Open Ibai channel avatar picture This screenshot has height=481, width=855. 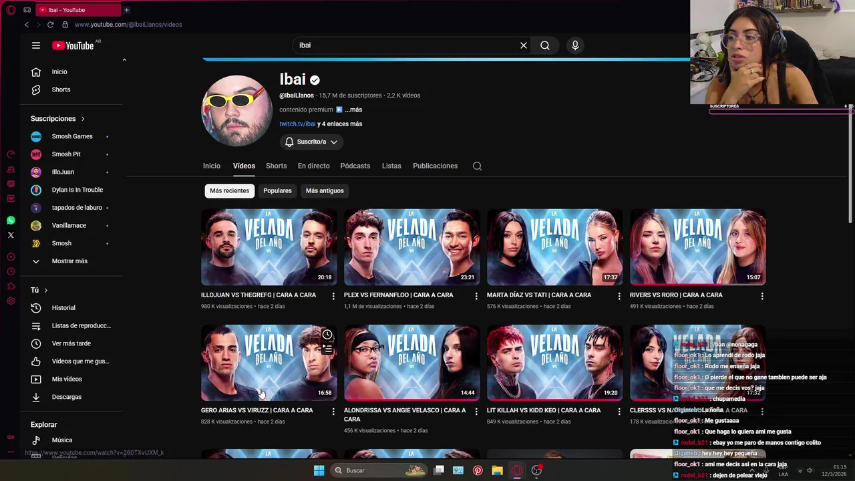[236, 111]
